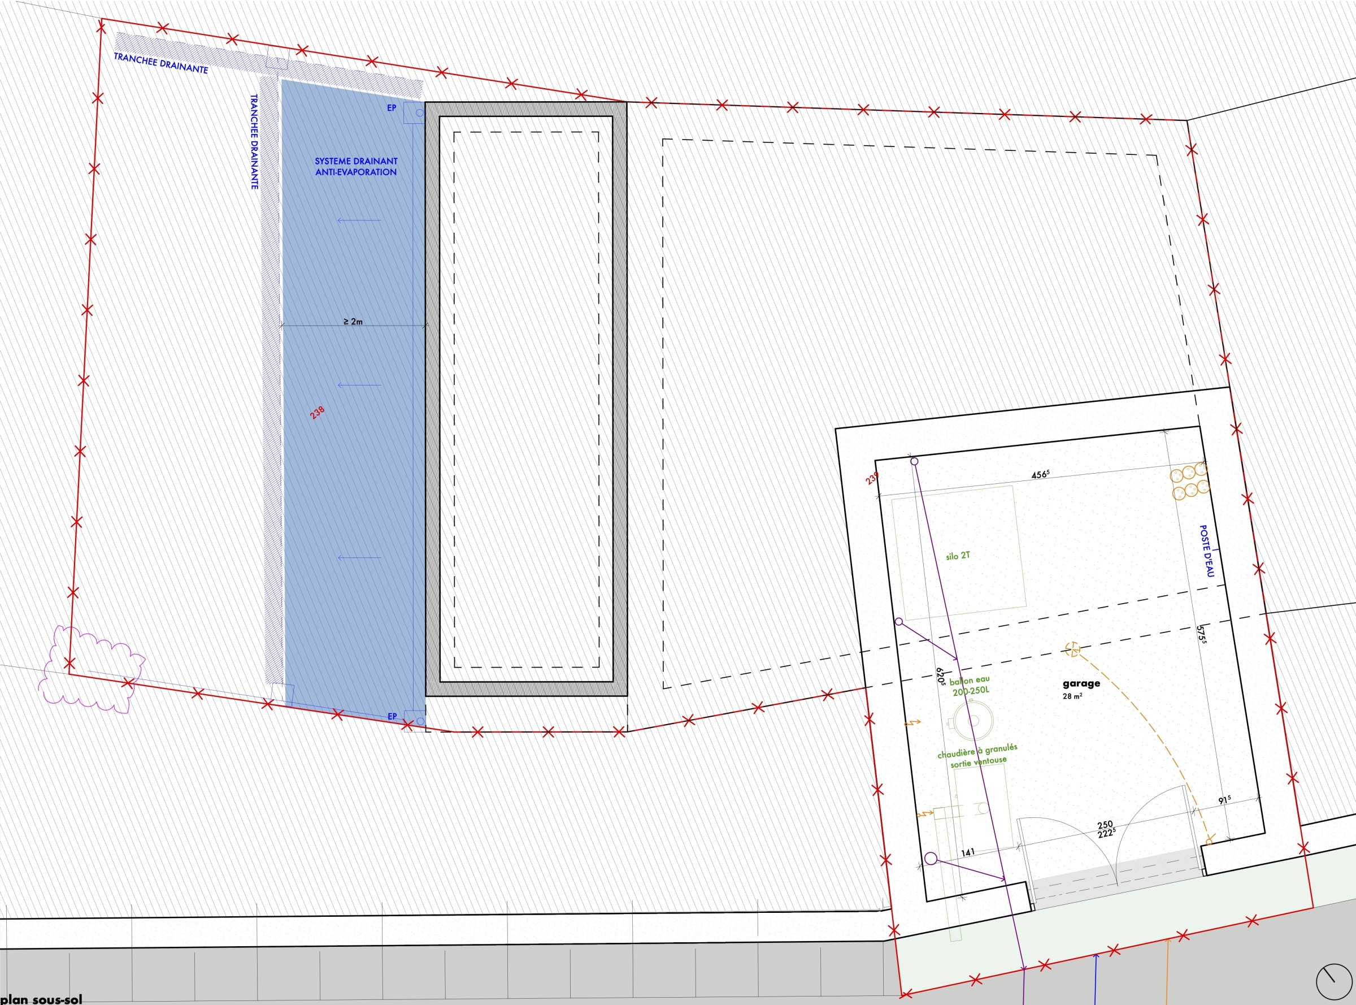The width and height of the screenshot is (1356, 1005).
Task: Select the round water tank symbol
Action: [x=972, y=721]
